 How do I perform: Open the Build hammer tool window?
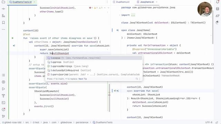tap(3, 96)
